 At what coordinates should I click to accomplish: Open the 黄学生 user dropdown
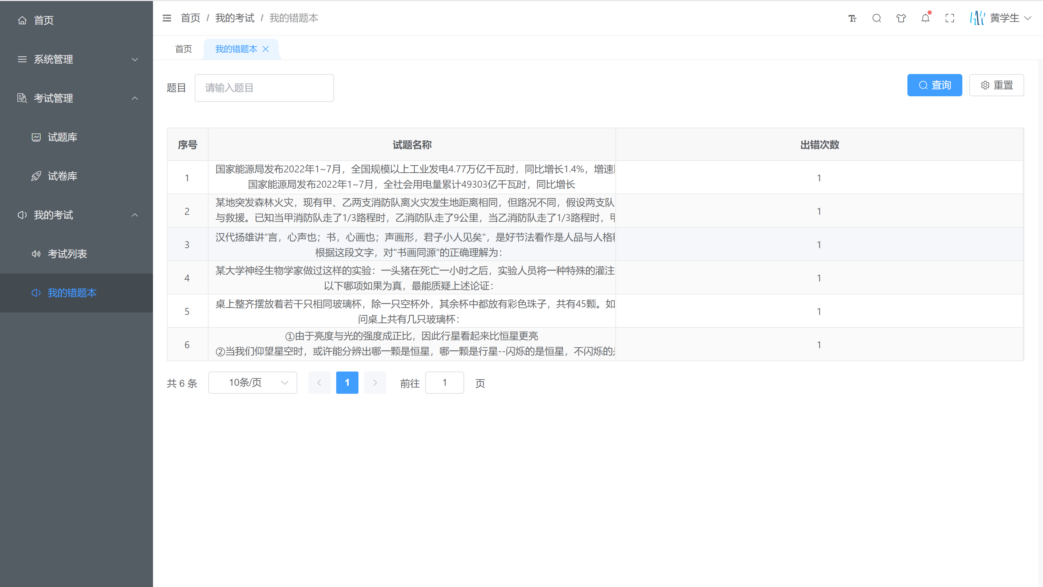1011,18
